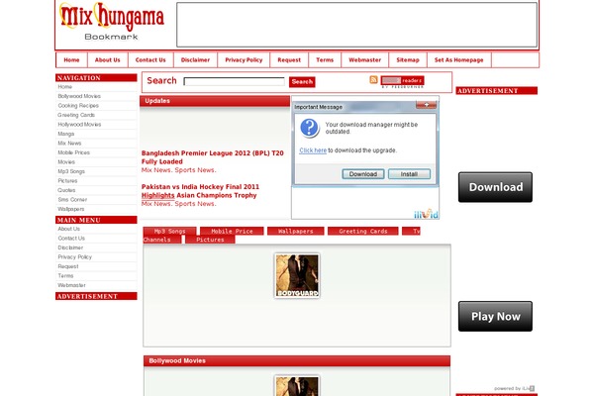Open Webmaster in top menu
The width and height of the screenshot is (594, 396).
pos(364,59)
